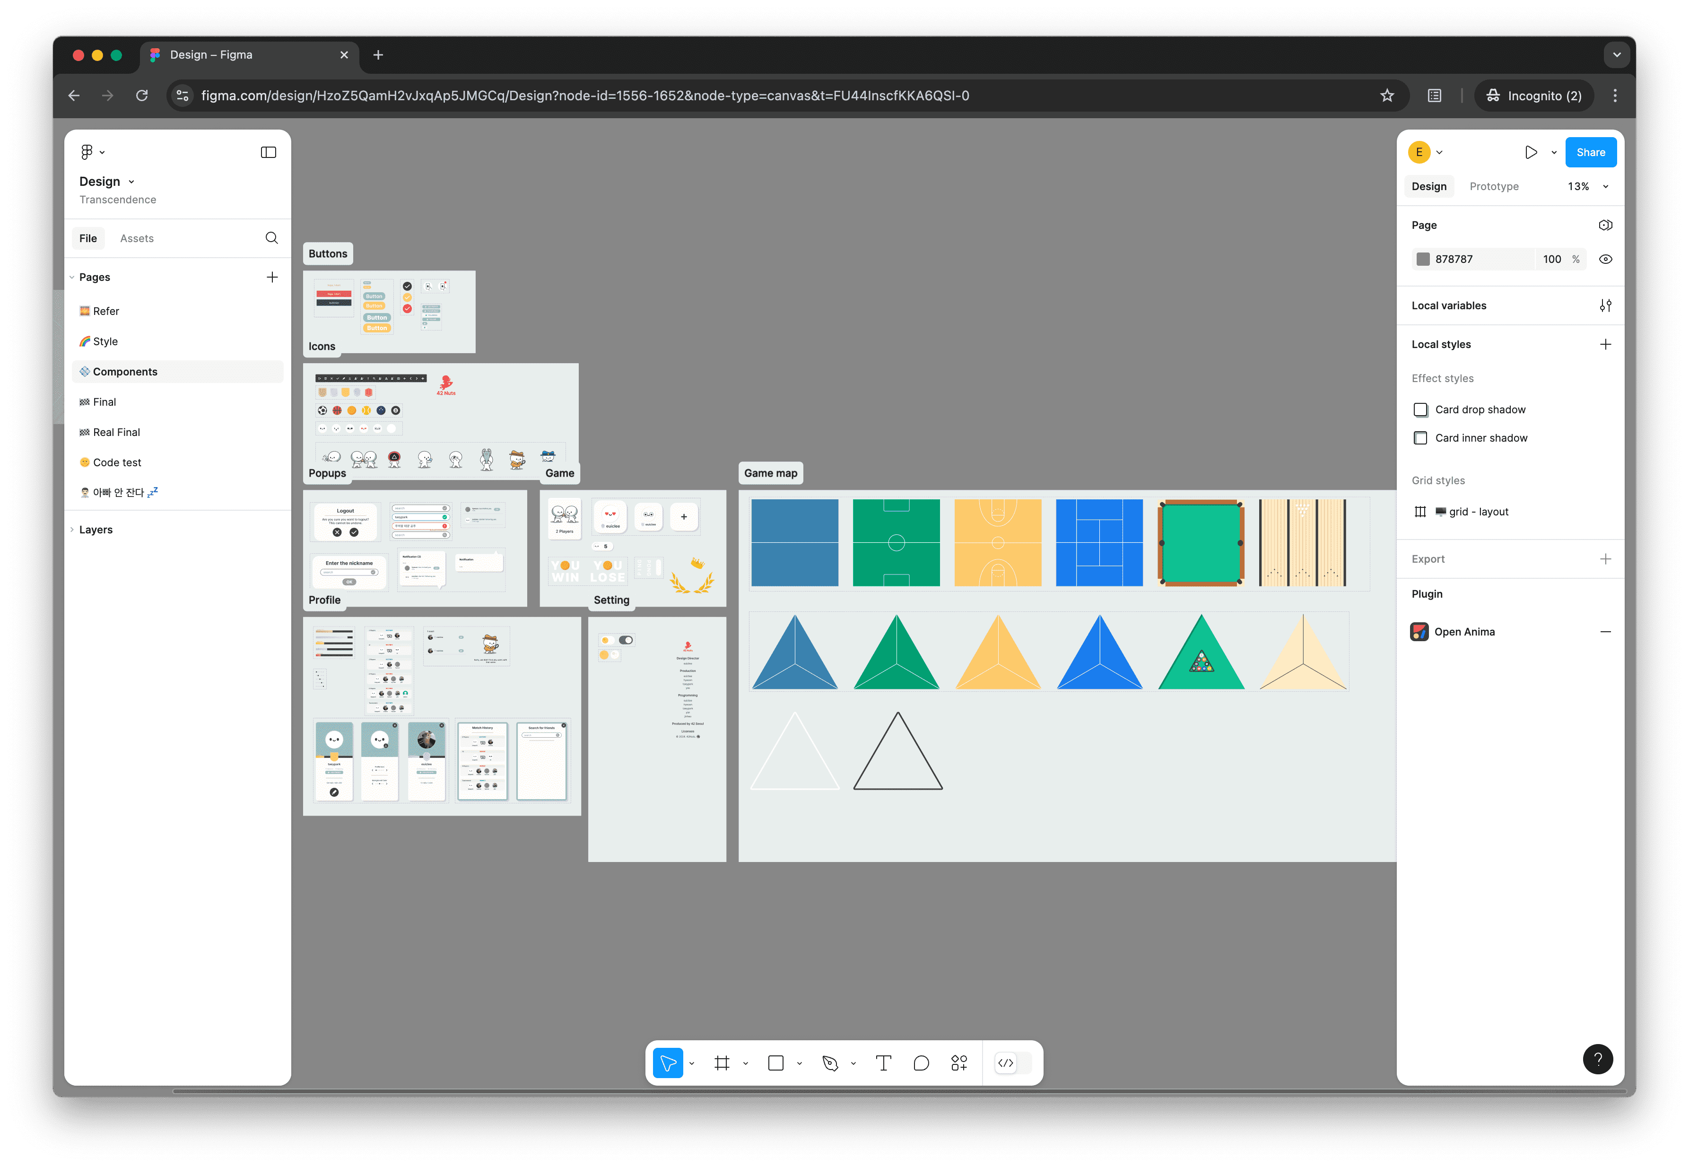Click the page background color swatch
Image resolution: width=1689 pixels, height=1167 pixels.
(1423, 259)
